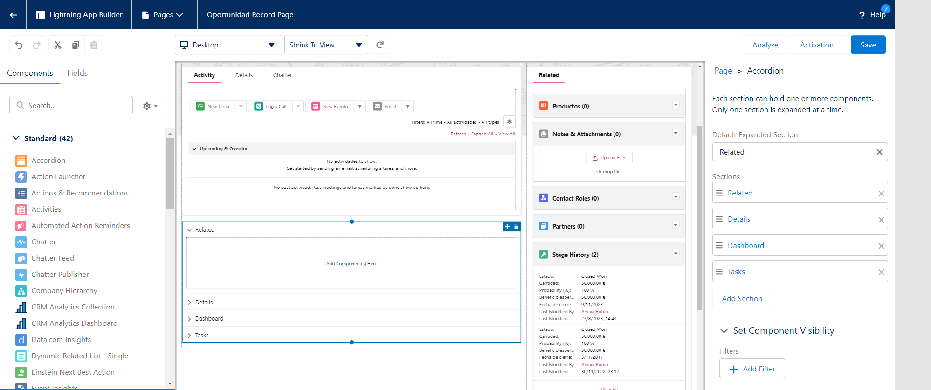Click the redo icon
Screen dimensions: 931x390
pos(37,45)
